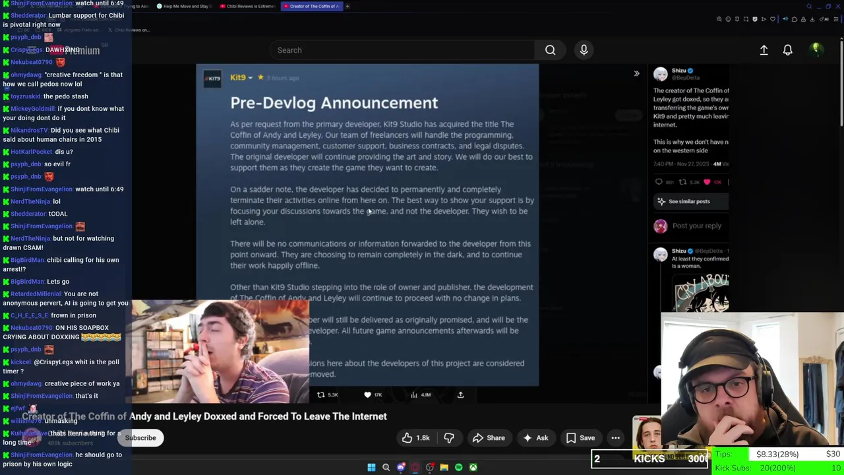Click the tab search magnifier icon

click(x=809, y=7)
